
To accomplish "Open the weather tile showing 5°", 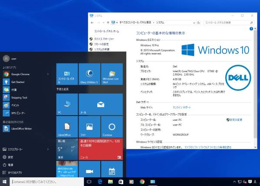I will (67, 149).
